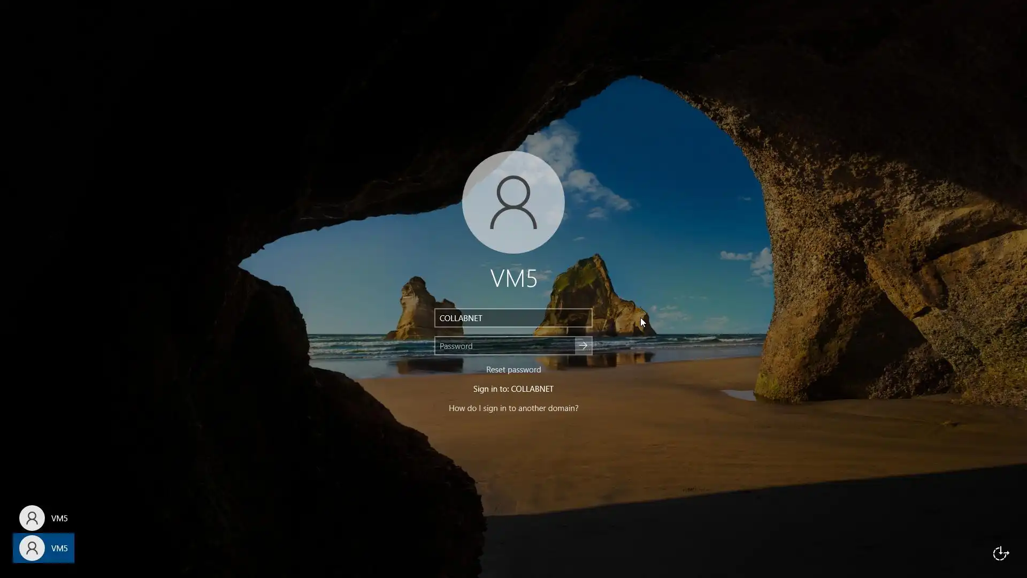Click the highlighted VM5 account avatar
Viewport: 1027px width, 578px height.
(32, 548)
